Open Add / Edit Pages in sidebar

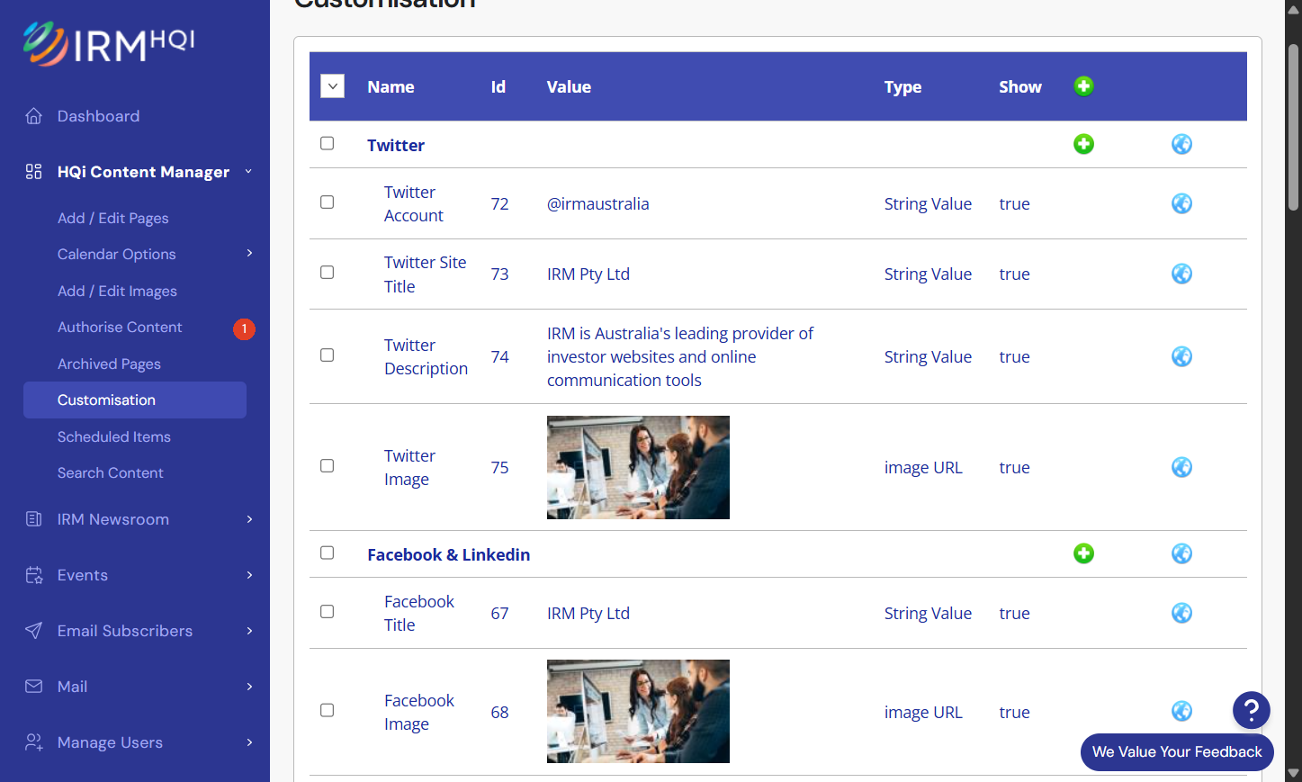click(113, 218)
